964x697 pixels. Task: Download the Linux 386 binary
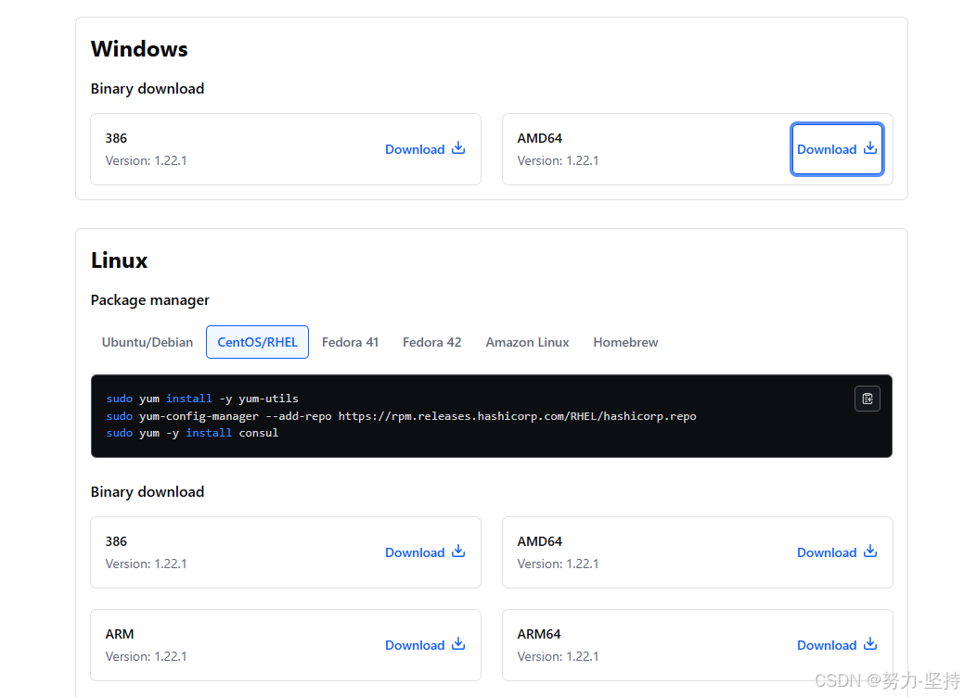click(425, 552)
